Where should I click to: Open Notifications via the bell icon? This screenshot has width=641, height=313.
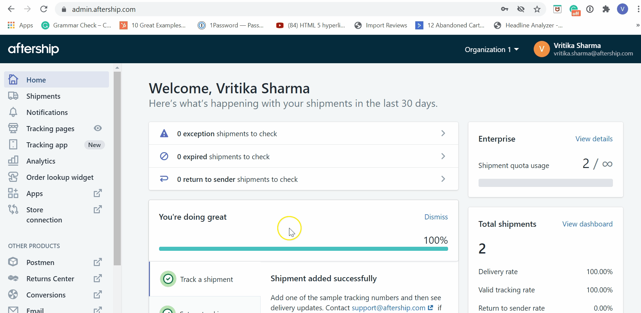tap(13, 112)
